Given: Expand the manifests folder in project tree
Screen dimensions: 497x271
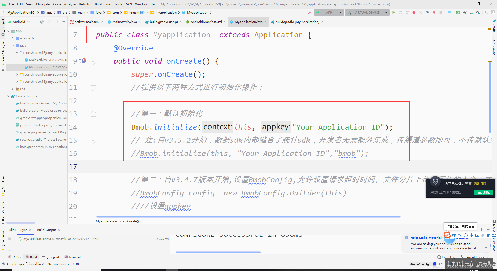Looking at the screenshot, I should pyautogui.click(x=12, y=38).
